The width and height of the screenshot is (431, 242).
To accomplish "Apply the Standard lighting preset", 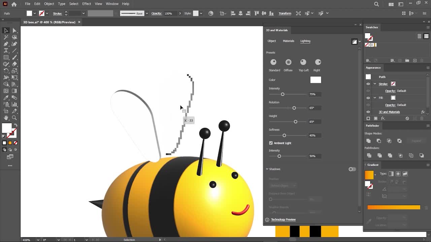I will click(273, 62).
